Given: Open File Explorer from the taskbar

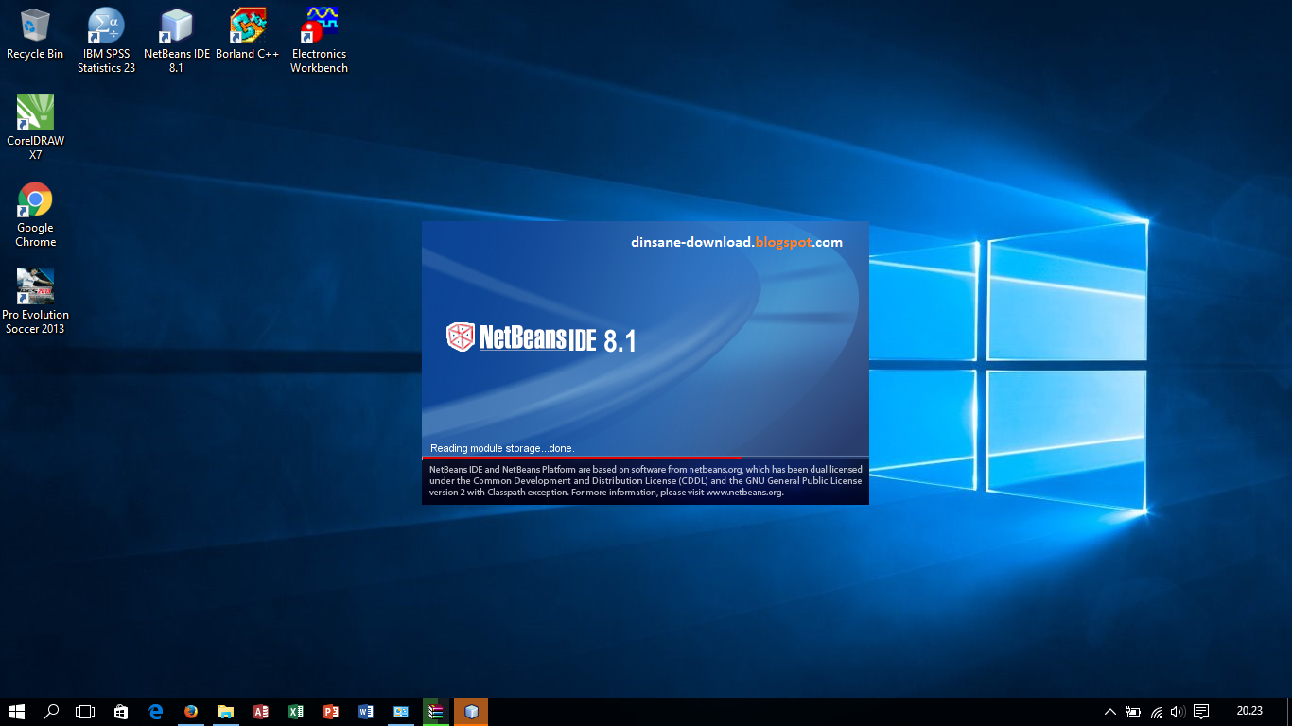Looking at the screenshot, I should click(226, 712).
